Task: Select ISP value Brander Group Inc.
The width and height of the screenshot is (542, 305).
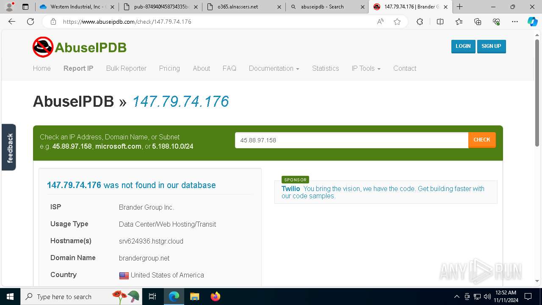Action: point(147,207)
